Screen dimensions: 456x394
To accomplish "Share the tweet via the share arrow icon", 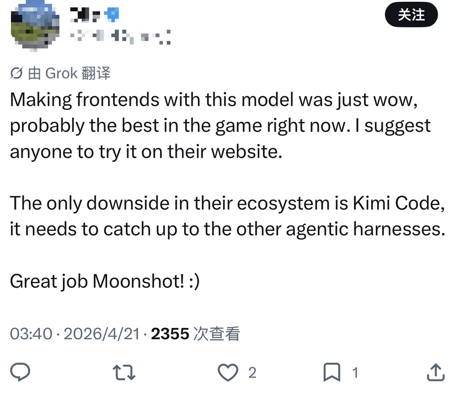I will click(x=435, y=373).
